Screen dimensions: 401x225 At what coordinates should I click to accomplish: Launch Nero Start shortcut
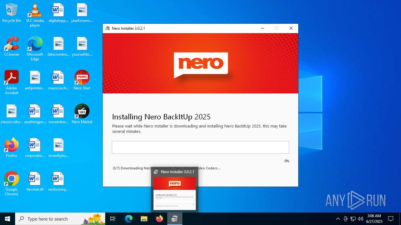click(82, 80)
